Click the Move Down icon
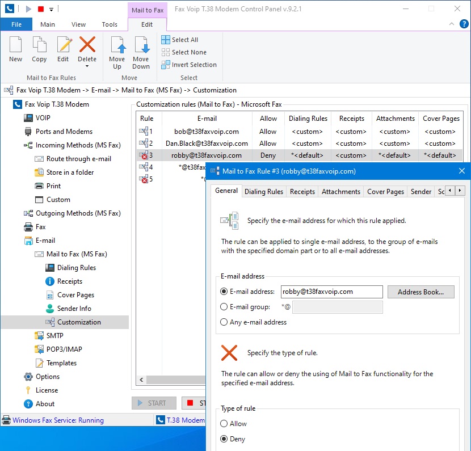Screen dimensions: 471x451 coord(141,44)
